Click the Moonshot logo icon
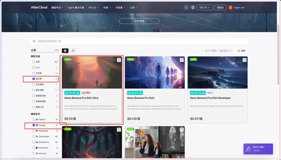The image size is (281, 160). pos(37,148)
